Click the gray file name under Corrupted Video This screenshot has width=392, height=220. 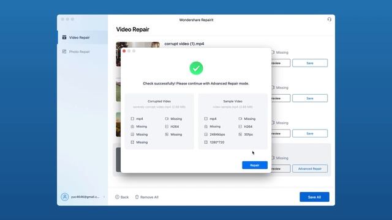159,107
